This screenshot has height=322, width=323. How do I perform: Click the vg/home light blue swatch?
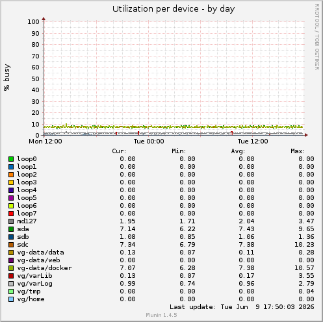click(11, 299)
